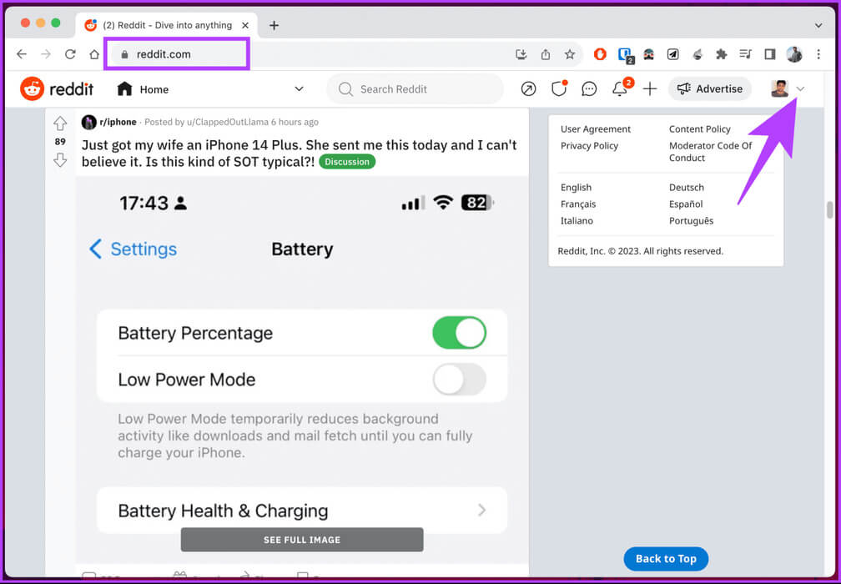Open the notifications bell
This screenshot has width=841, height=584.
point(620,89)
